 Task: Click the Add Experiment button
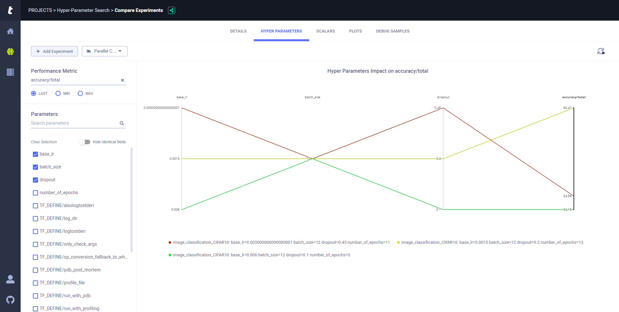tap(54, 51)
